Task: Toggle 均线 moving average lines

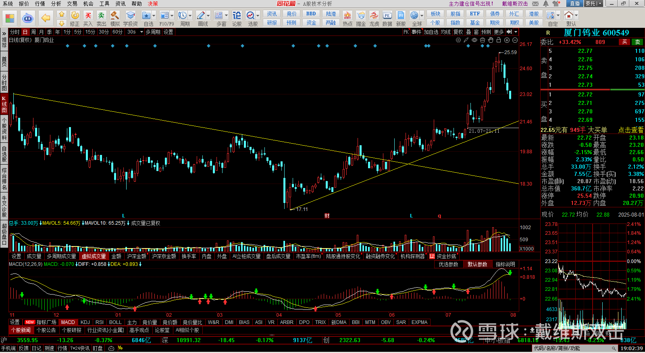Action: coord(445,32)
